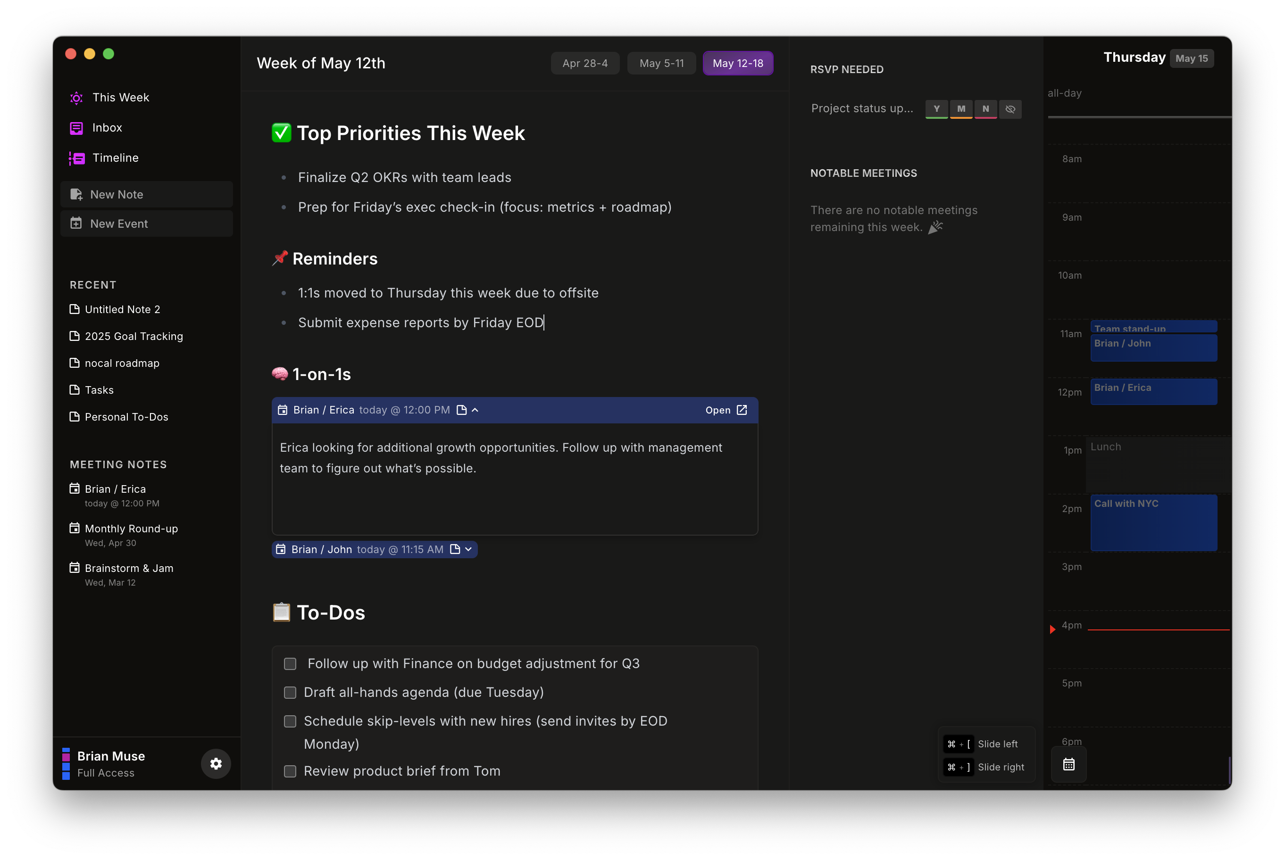This screenshot has height=860, width=1285.
Task: Click the May 15 date badge
Action: [x=1191, y=58]
